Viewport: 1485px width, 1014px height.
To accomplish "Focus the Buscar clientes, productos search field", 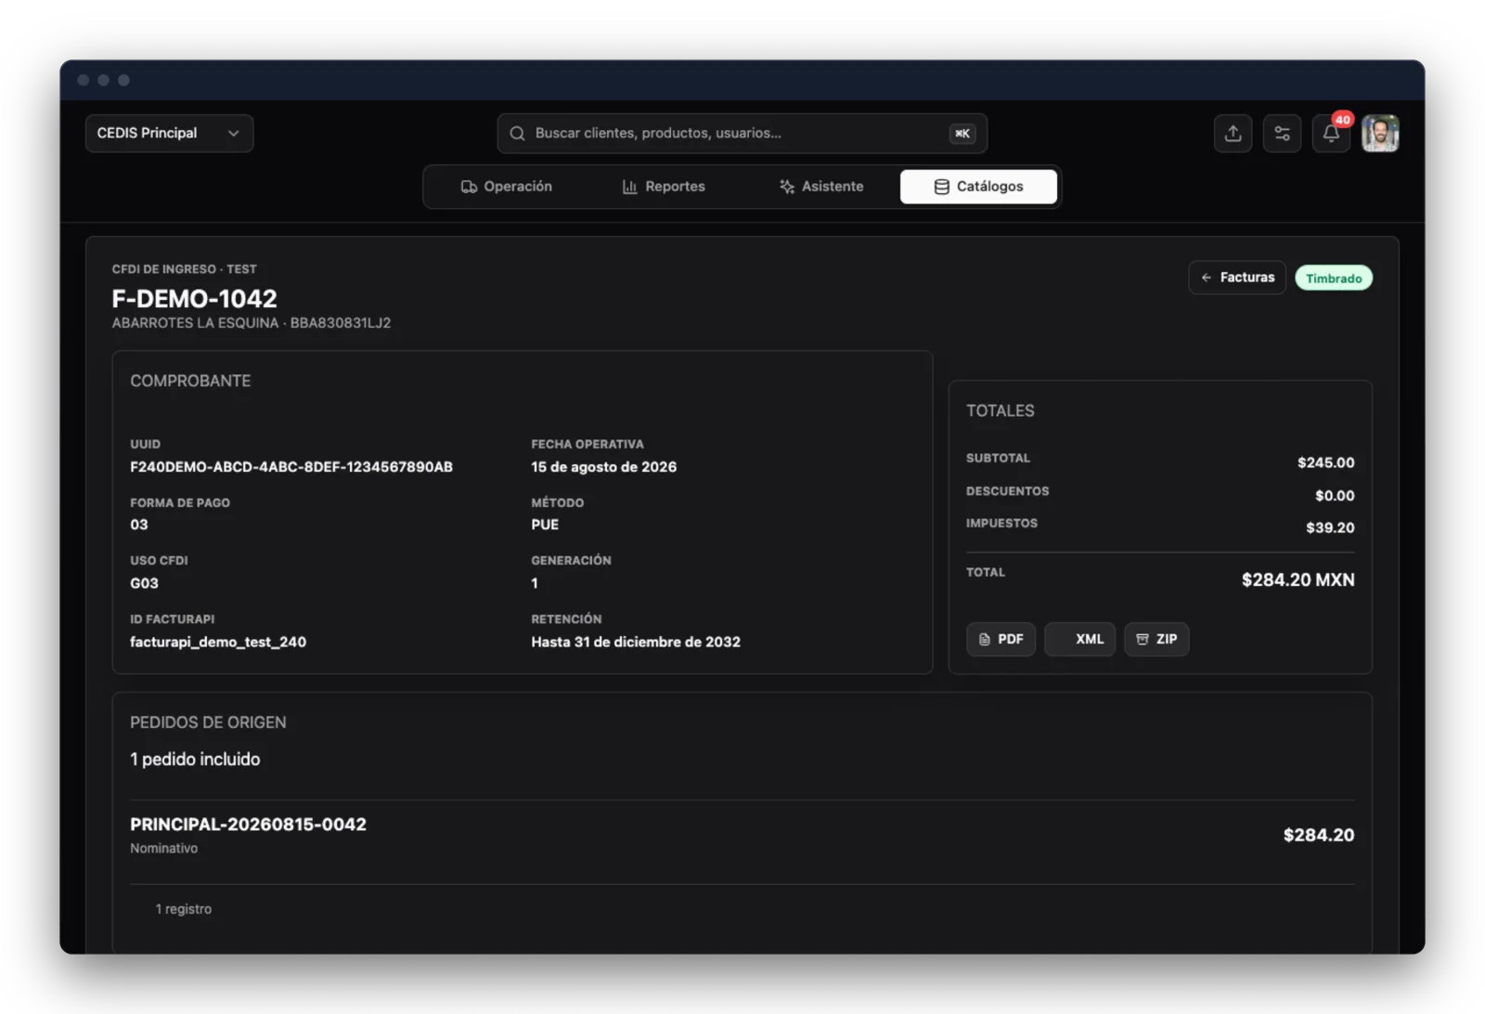I will click(742, 134).
